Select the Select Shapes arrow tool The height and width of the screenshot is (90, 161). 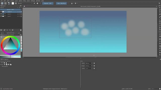160,8
